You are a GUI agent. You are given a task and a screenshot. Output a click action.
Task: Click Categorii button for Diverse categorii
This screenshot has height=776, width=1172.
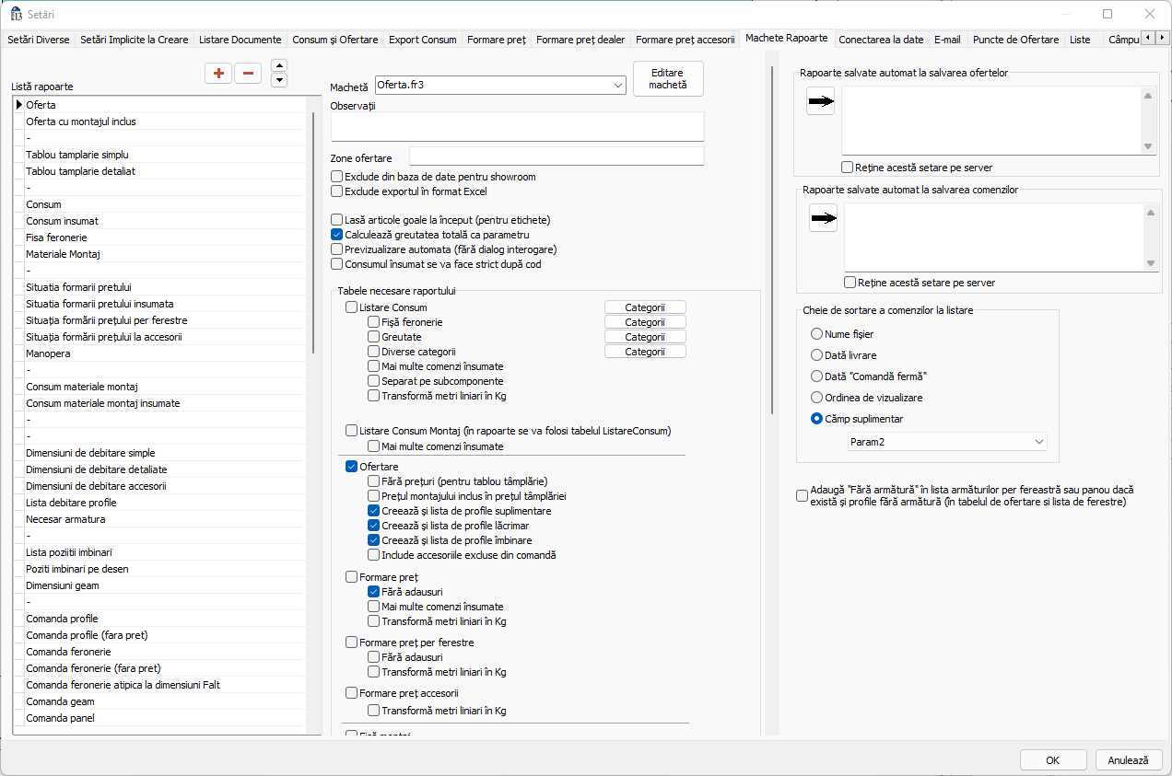645,352
